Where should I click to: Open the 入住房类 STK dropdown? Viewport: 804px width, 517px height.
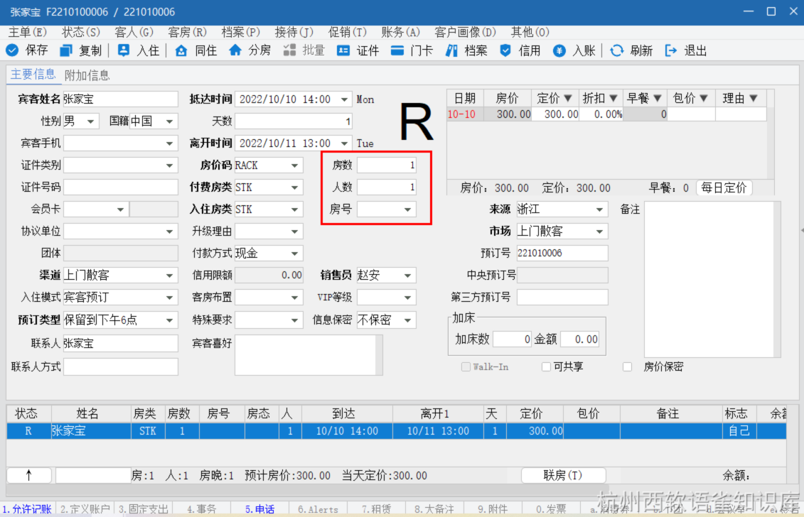[295, 209]
